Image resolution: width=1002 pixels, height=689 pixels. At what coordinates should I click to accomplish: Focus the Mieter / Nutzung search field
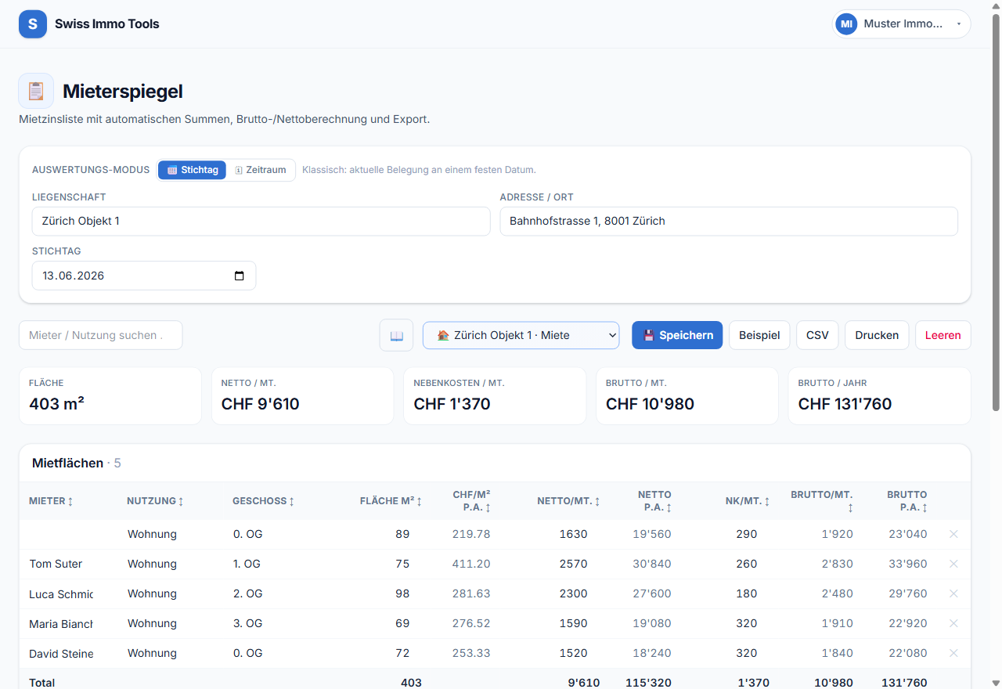tap(100, 335)
